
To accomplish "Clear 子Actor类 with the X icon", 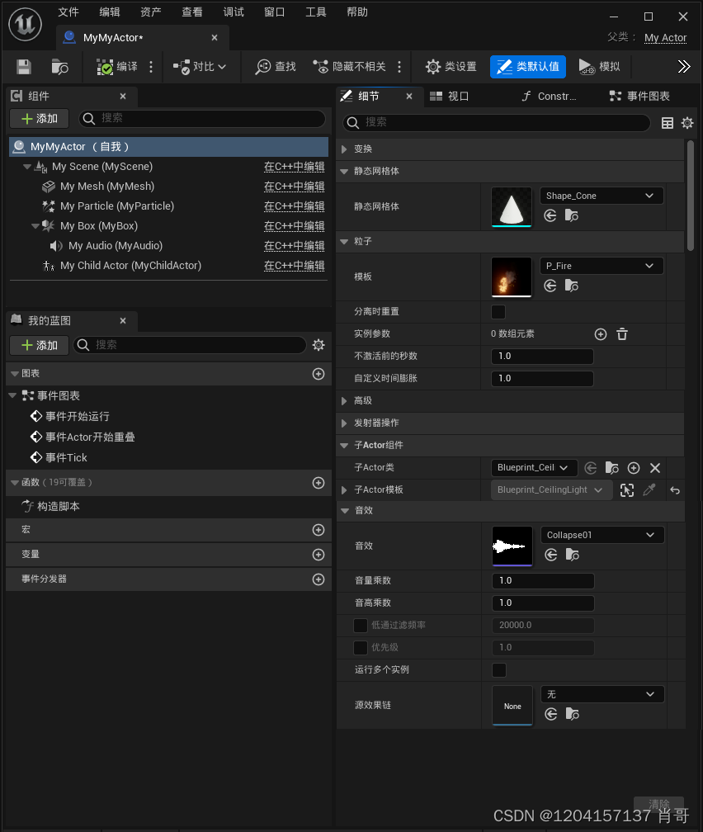I will point(655,468).
